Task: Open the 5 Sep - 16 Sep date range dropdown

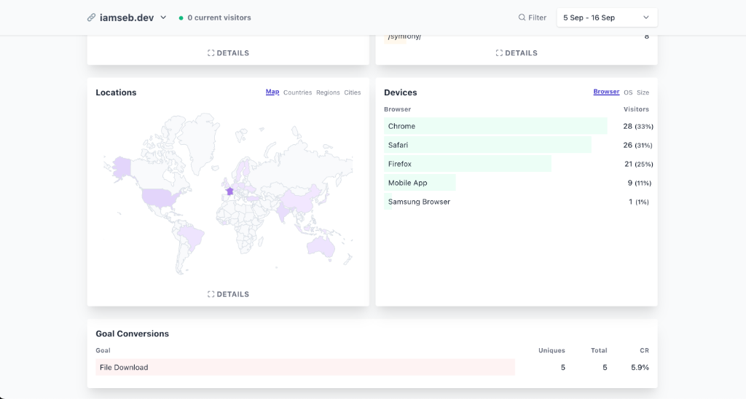Action: click(607, 17)
